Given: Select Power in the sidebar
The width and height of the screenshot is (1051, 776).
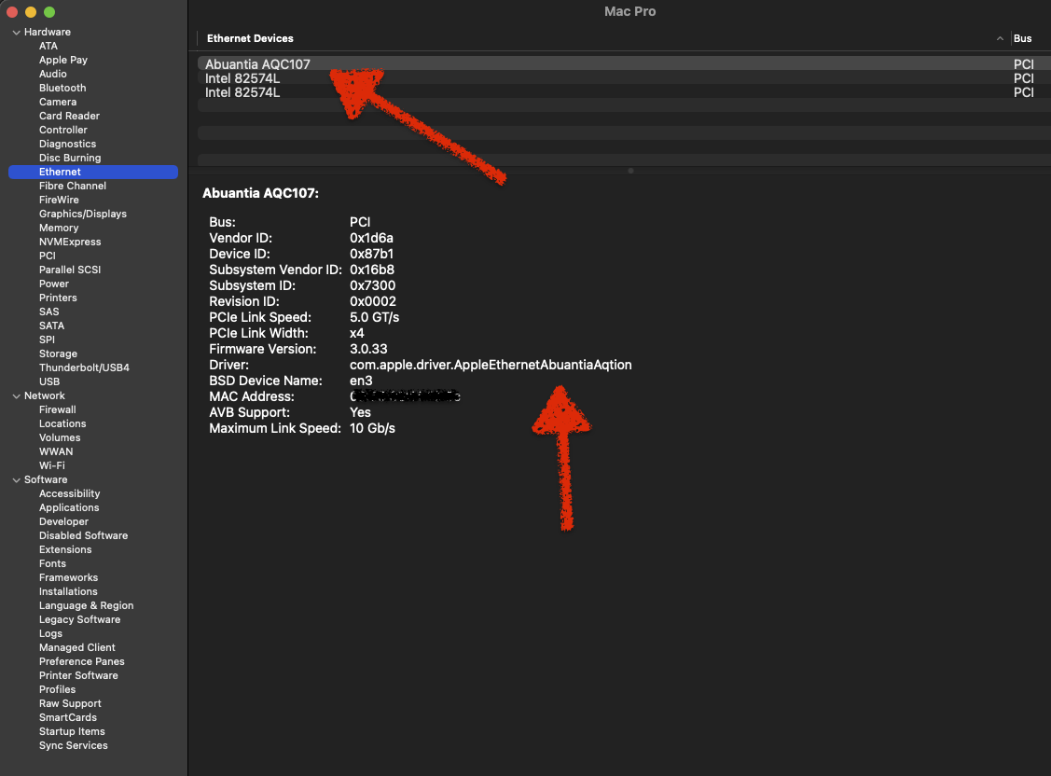Looking at the screenshot, I should (54, 284).
